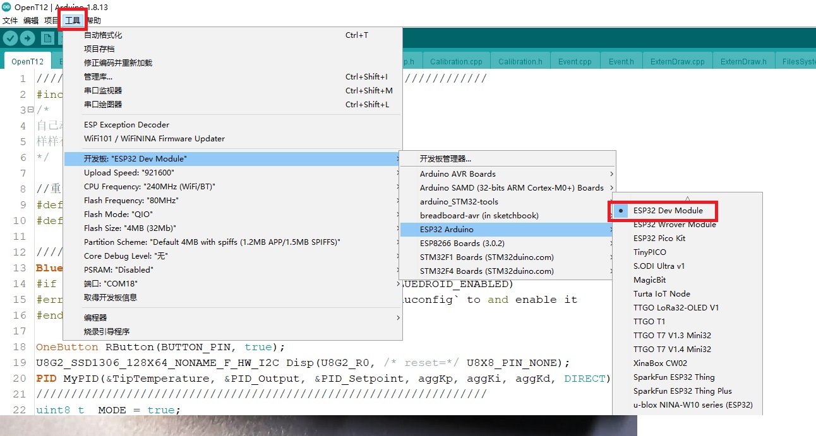
Task: Open 管理库... from the menu
Action: (x=232, y=77)
